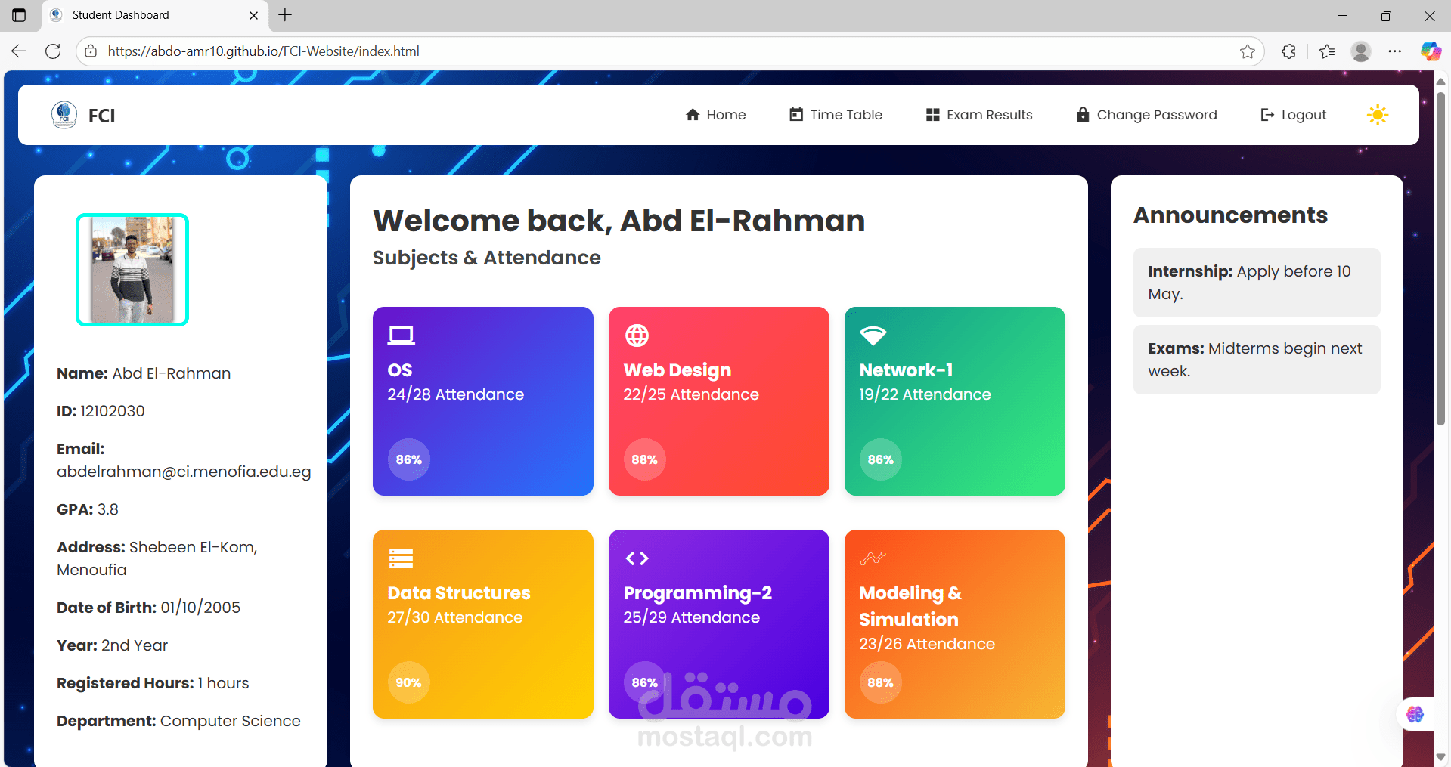Open the Time Table nav item

click(836, 115)
